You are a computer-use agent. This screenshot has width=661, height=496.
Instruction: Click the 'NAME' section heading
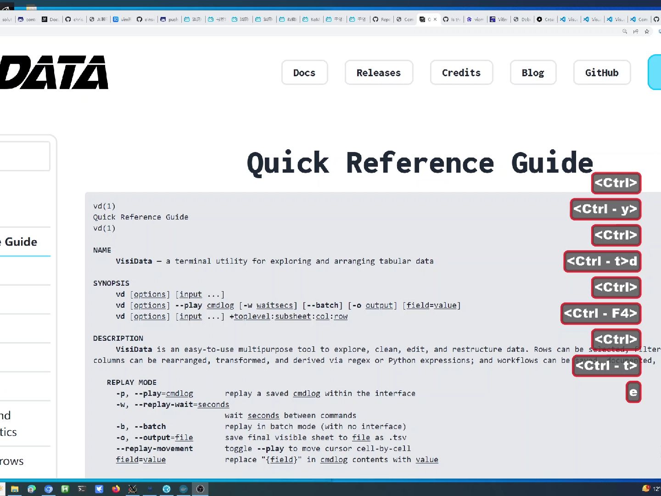click(102, 250)
